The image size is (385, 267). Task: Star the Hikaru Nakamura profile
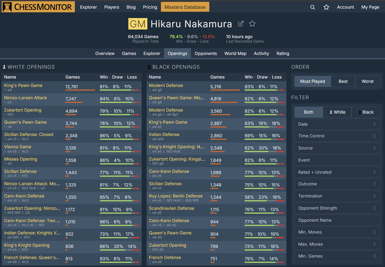252,24
